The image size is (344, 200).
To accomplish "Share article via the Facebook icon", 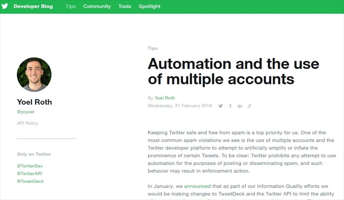I will [230, 106].
